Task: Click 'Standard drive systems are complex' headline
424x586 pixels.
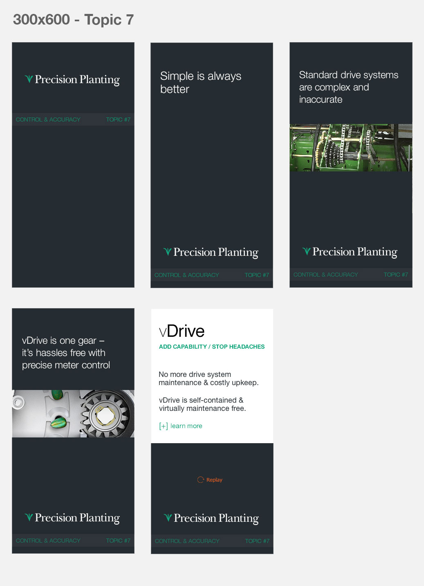Action: (x=348, y=87)
